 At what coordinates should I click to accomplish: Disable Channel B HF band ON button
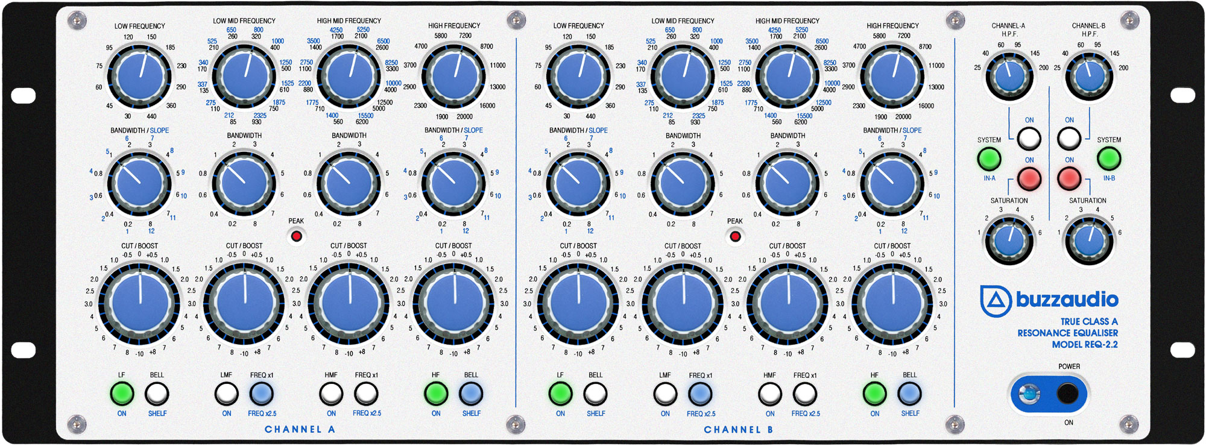pyautogui.click(x=874, y=394)
